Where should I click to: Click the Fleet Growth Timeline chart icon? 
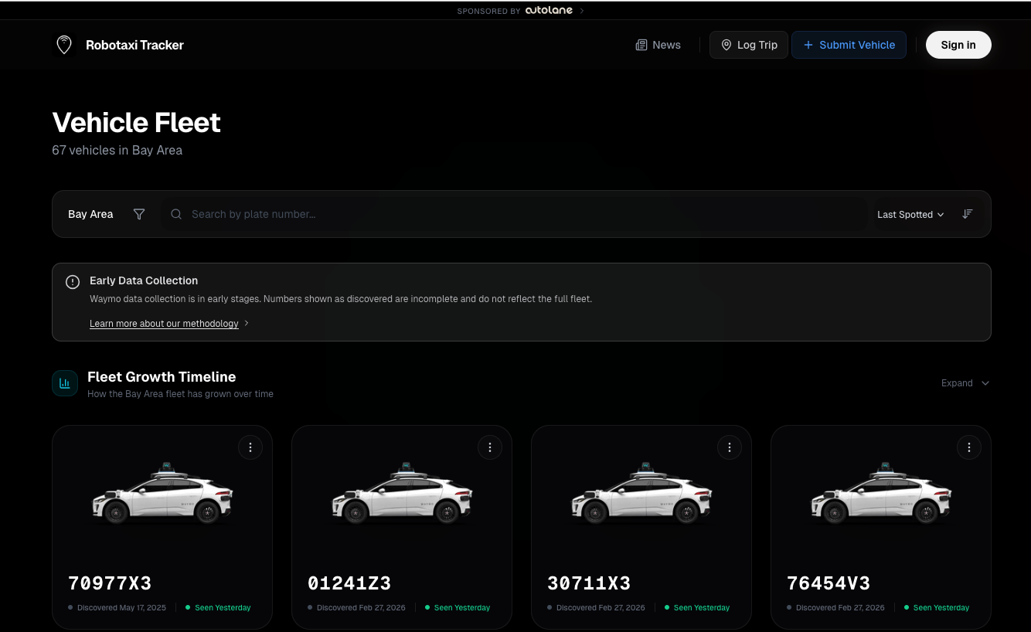coord(65,383)
